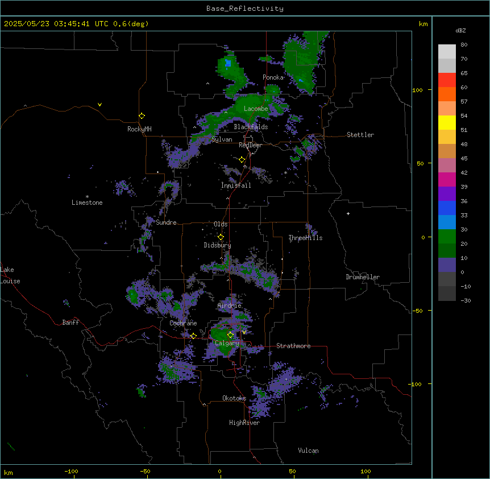Click the white asterisk marker above Limestone
Screen dimensions: 490x479
[87, 197]
